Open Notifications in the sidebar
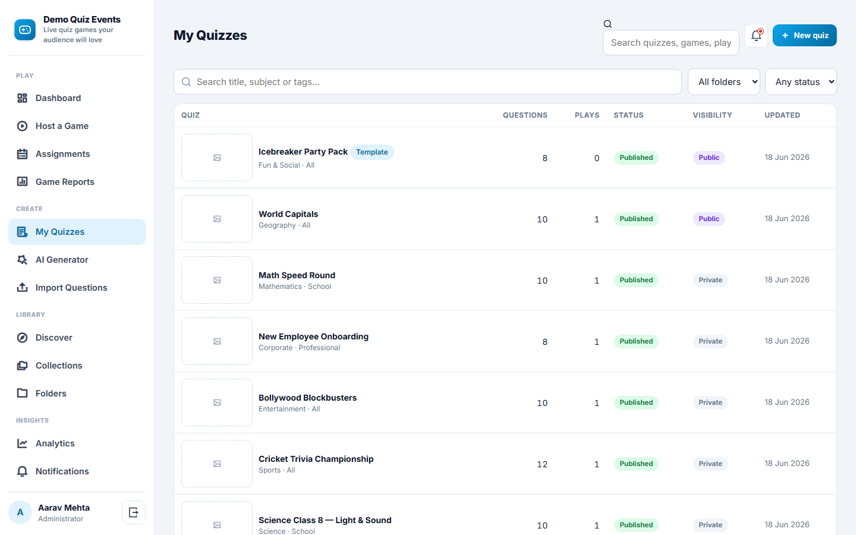 pyautogui.click(x=77, y=471)
